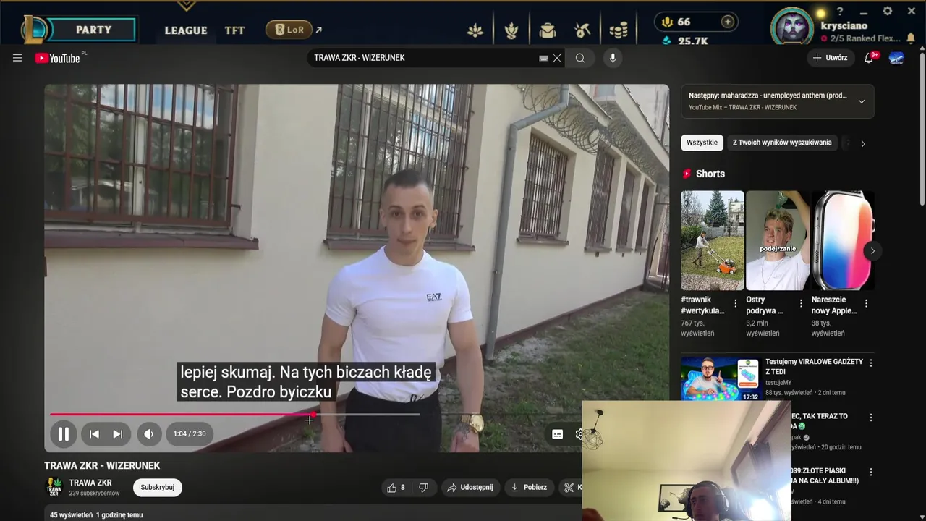Dislike the video with thumbs down
926x521 pixels.
point(423,488)
